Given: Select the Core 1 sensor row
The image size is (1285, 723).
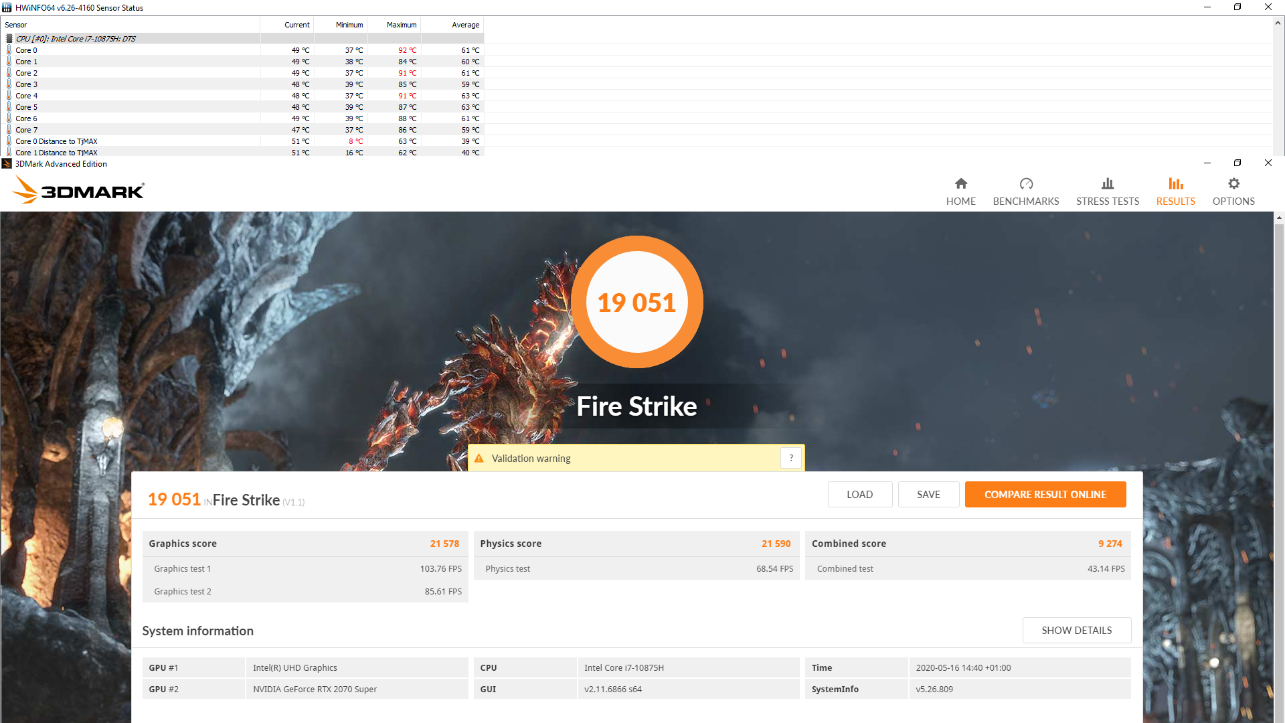Looking at the screenshot, I should coord(242,62).
